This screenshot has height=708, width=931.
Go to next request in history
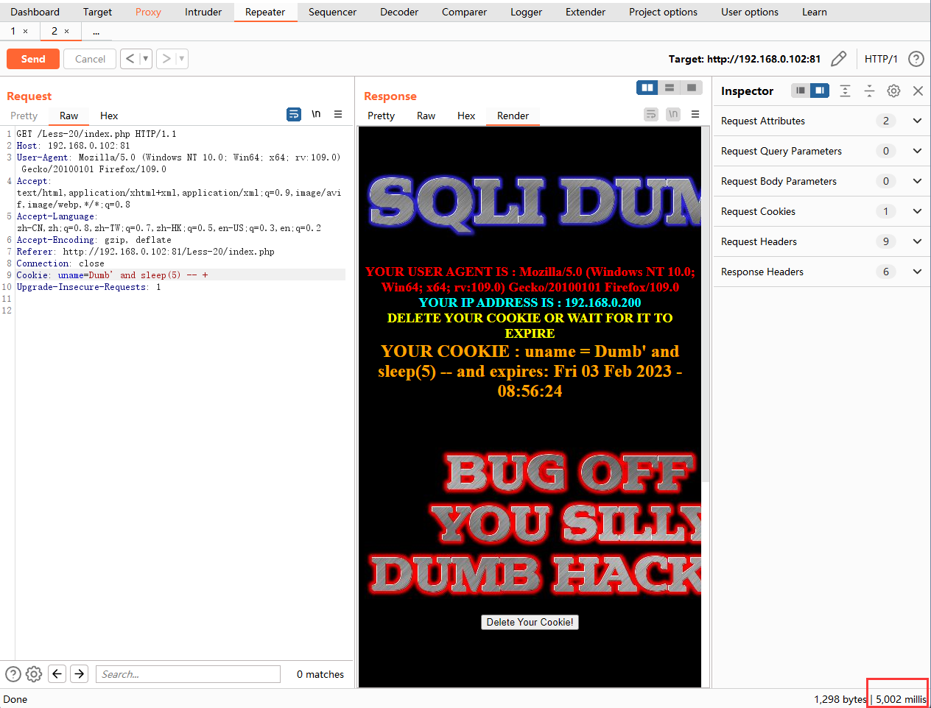pyautogui.click(x=166, y=59)
